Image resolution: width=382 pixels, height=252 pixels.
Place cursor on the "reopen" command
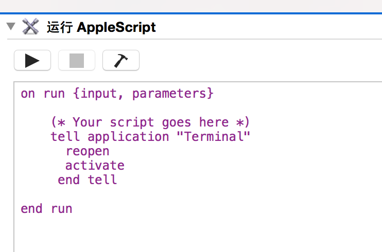(x=88, y=151)
